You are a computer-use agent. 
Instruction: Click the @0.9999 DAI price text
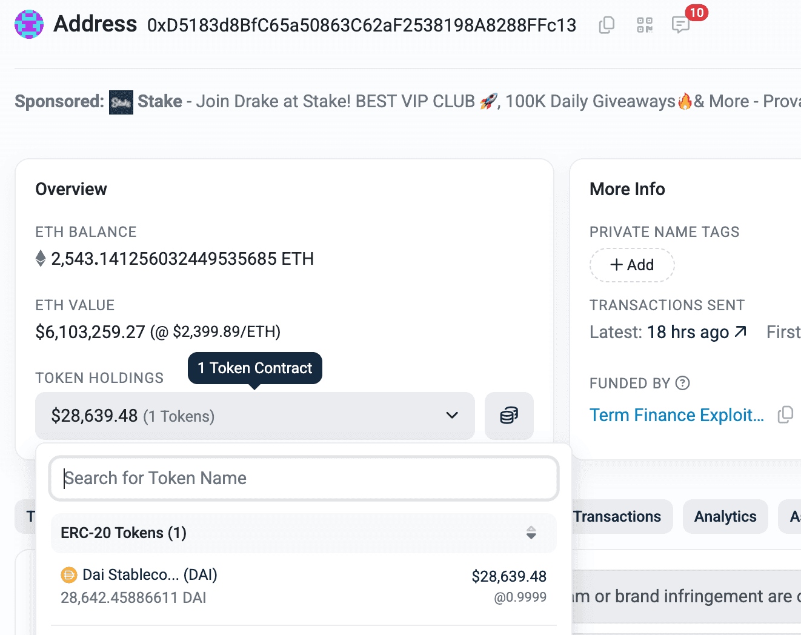pyautogui.click(x=520, y=597)
